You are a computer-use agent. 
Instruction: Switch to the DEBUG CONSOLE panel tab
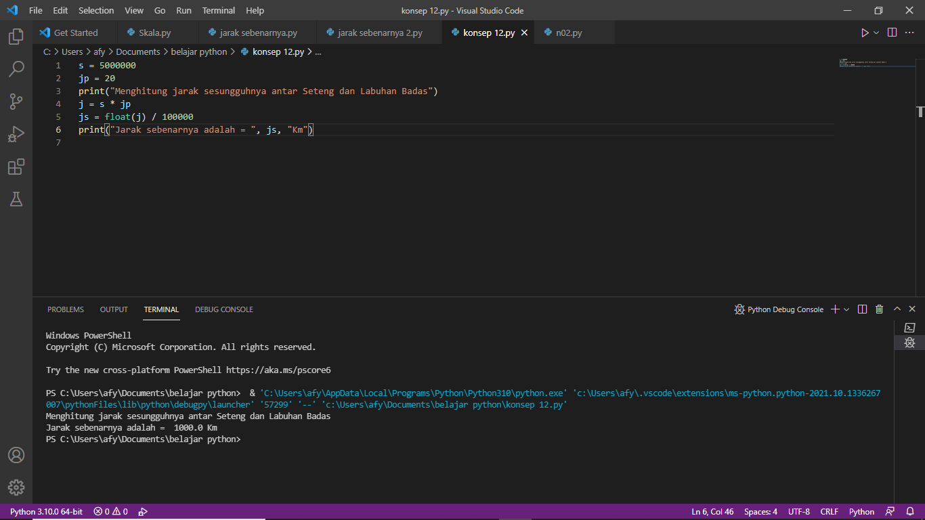click(224, 309)
